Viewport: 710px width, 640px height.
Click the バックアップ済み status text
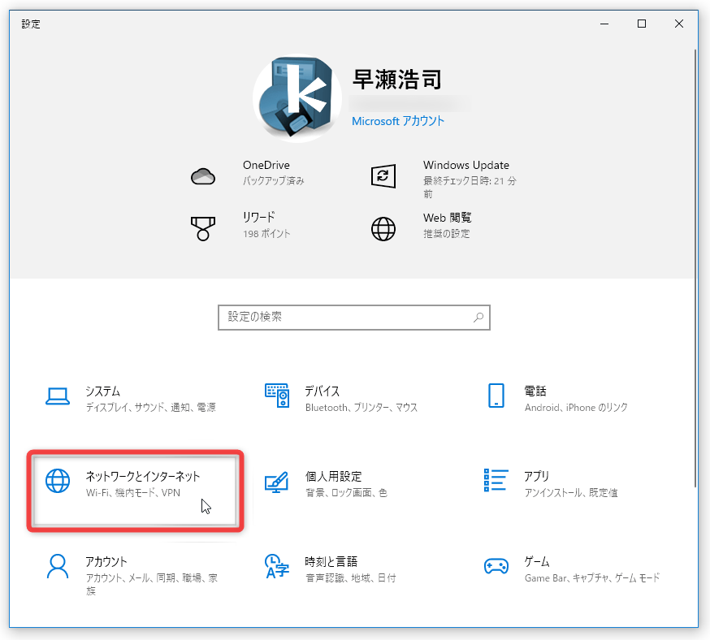273,180
